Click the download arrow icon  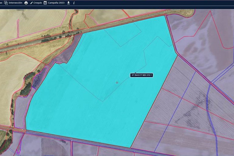click(x=68, y=3)
